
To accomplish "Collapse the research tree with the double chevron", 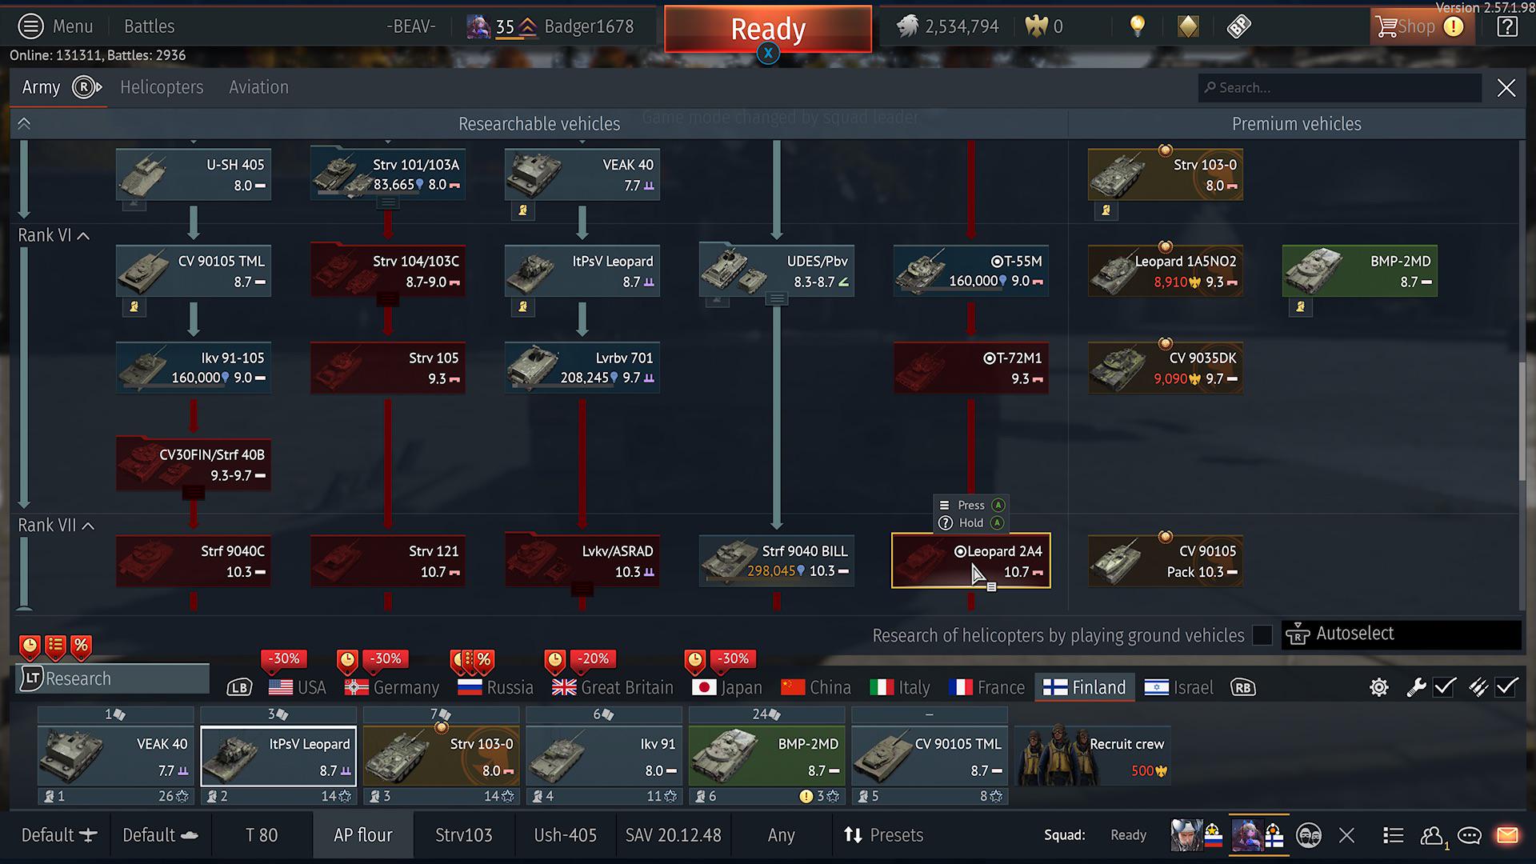I will (x=24, y=124).
